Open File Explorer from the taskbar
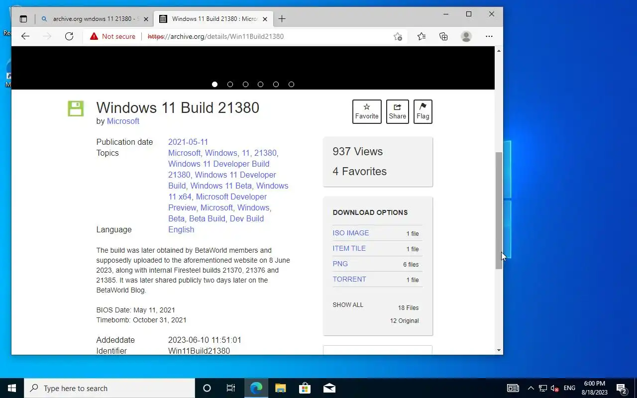The width and height of the screenshot is (637, 398). [x=281, y=388]
